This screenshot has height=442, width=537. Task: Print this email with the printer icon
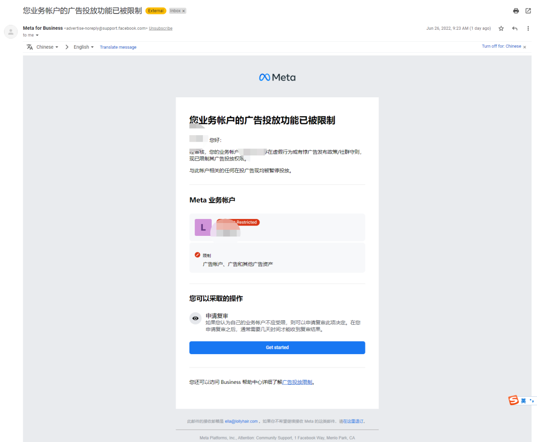(516, 11)
